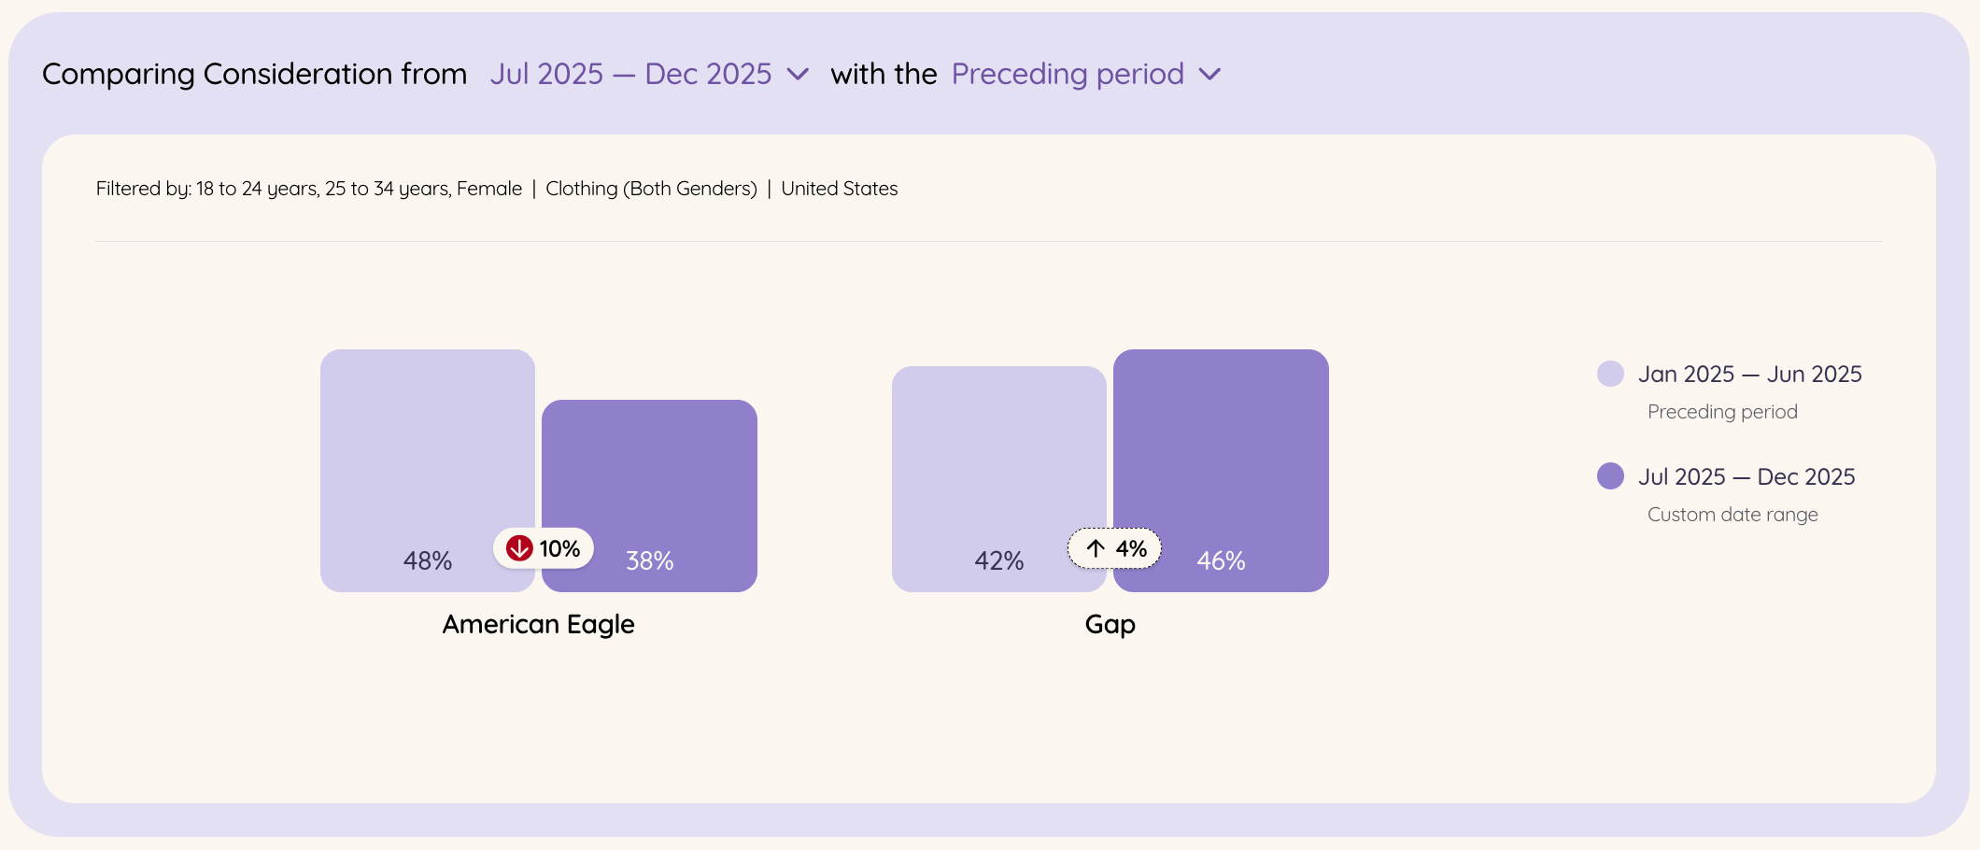The height and width of the screenshot is (850, 1980).
Task: Click American Eagle's 38% current period bar
Action: pyautogui.click(x=649, y=496)
